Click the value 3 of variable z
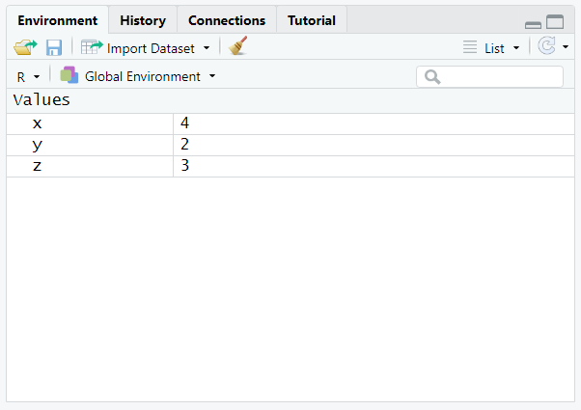Screen dimensions: 581x410 pyautogui.click(x=184, y=166)
